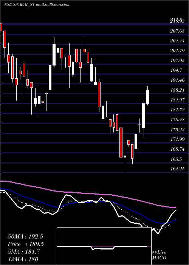The height and width of the screenshot is (265, 189).
Task: Click the 168.74 price level label
Action: 177,149
